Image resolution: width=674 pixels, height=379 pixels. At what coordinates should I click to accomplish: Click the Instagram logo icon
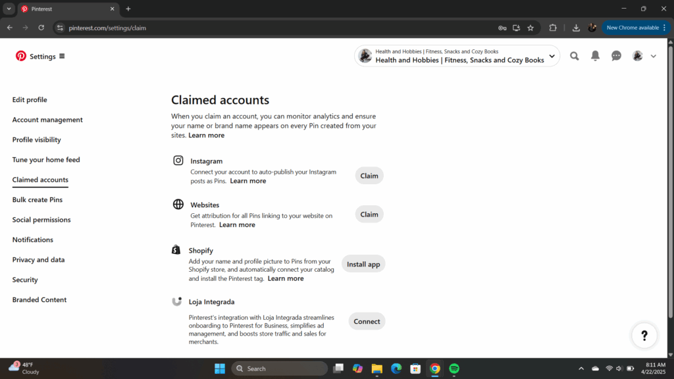pyautogui.click(x=178, y=161)
